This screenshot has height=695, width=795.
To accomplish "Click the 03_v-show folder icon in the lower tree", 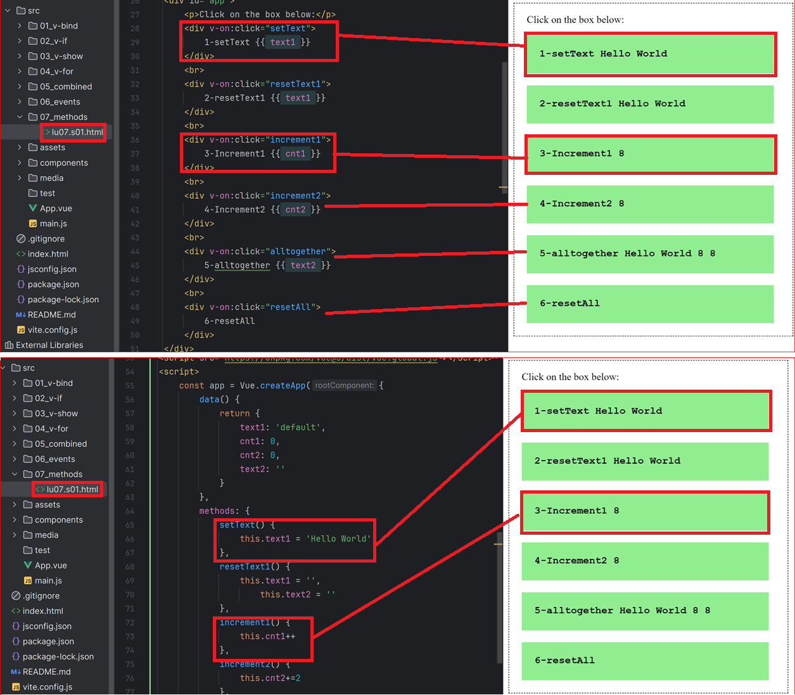I will point(28,414).
